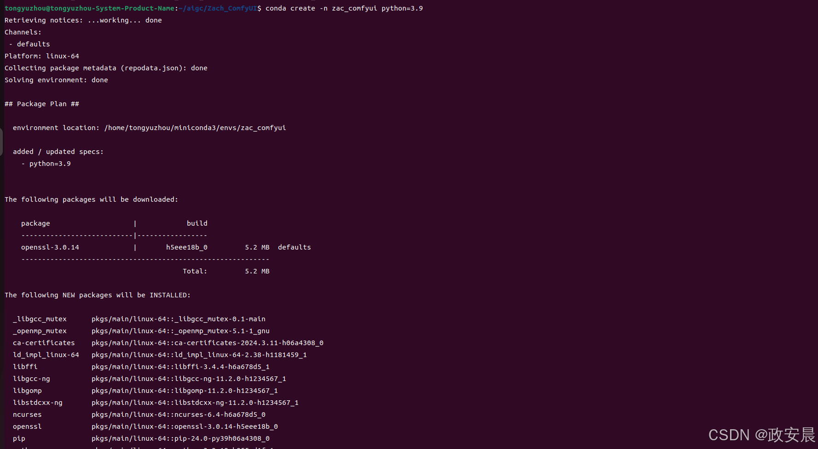818x449 pixels.
Task: Click the 'ca-certificates' package name
Action: click(44, 343)
